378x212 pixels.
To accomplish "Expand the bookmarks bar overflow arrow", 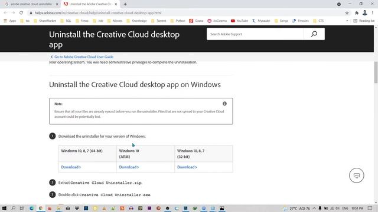I will pos(347,21).
